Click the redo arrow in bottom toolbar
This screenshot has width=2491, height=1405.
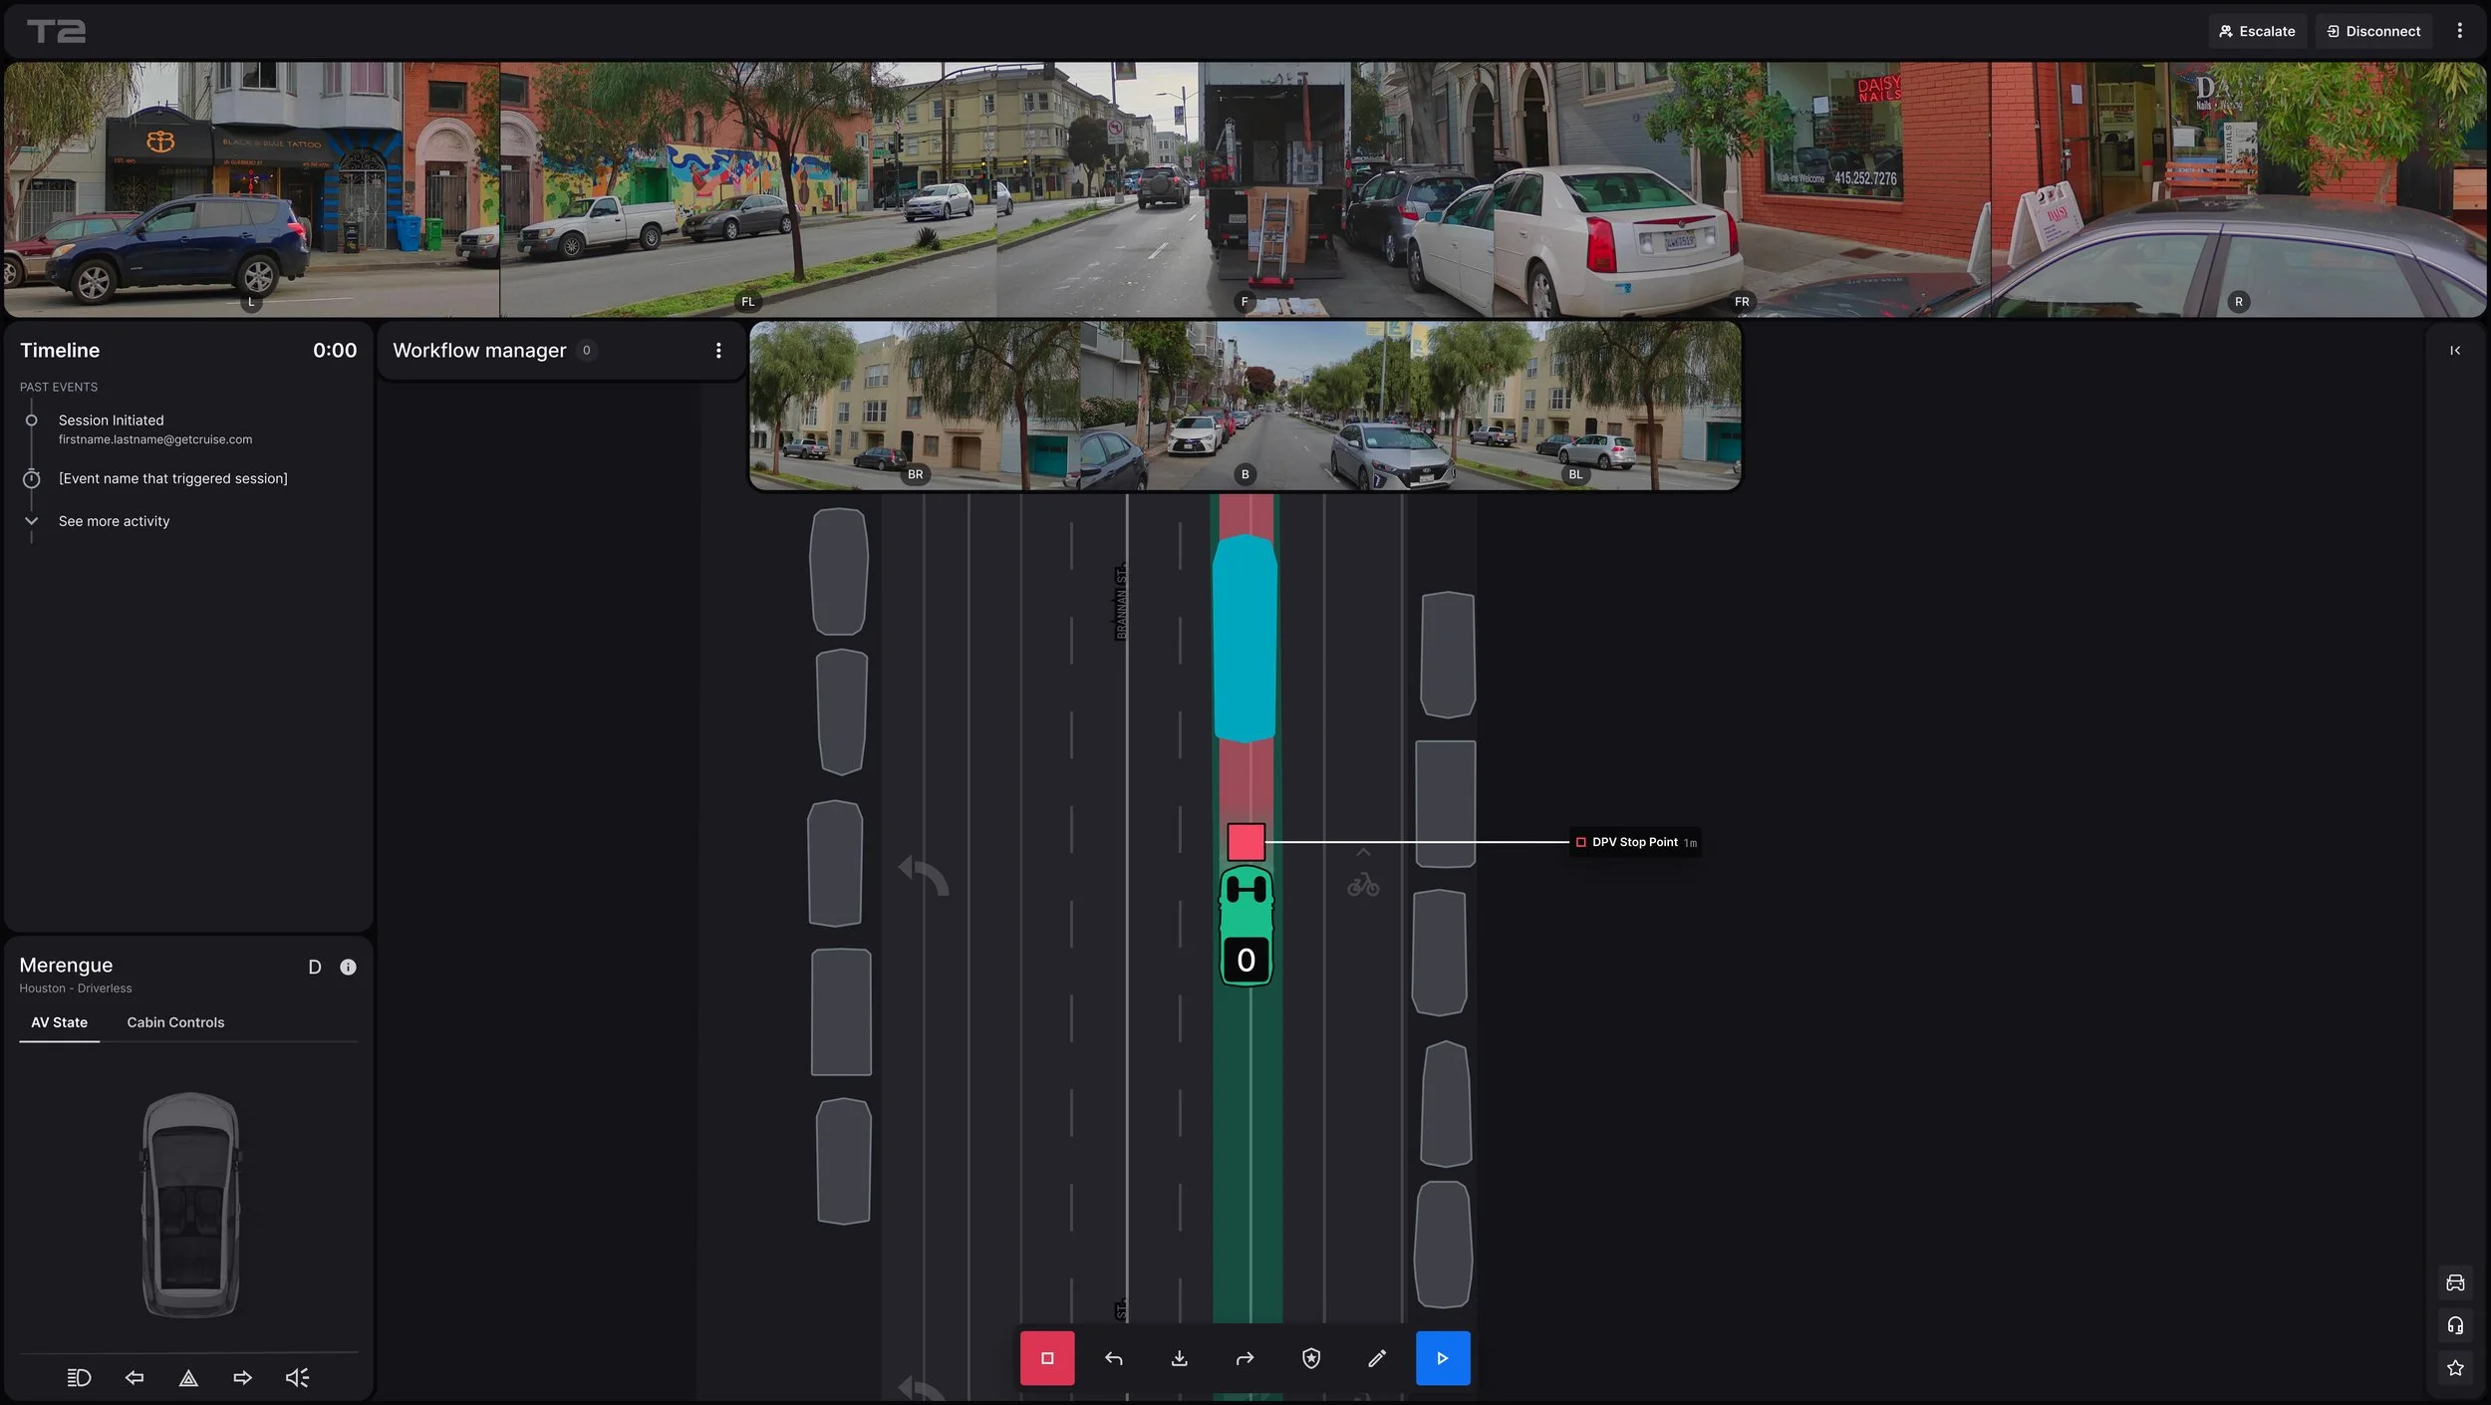click(x=1245, y=1358)
